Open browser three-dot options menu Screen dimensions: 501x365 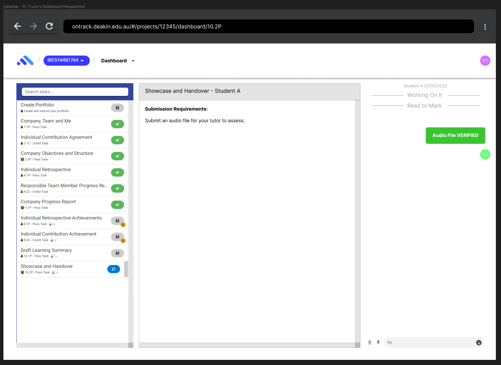pos(485,27)
